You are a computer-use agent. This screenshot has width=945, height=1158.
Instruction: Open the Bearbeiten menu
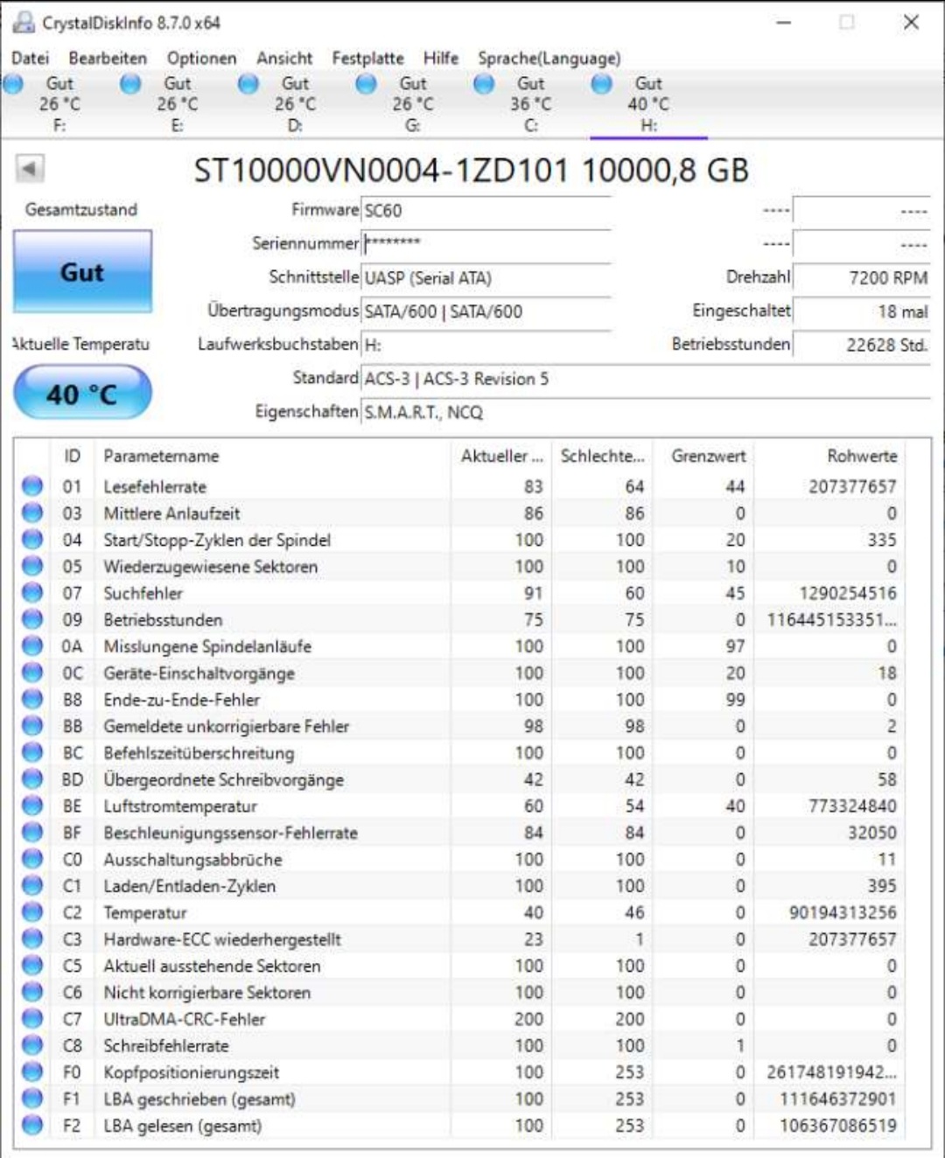click(108, 58)
